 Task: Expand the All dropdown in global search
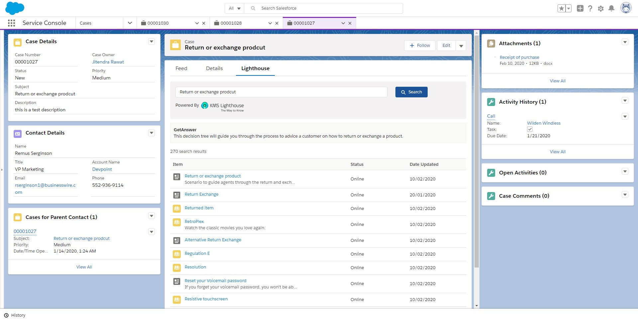pyautogui.click(x=234, y=8)
